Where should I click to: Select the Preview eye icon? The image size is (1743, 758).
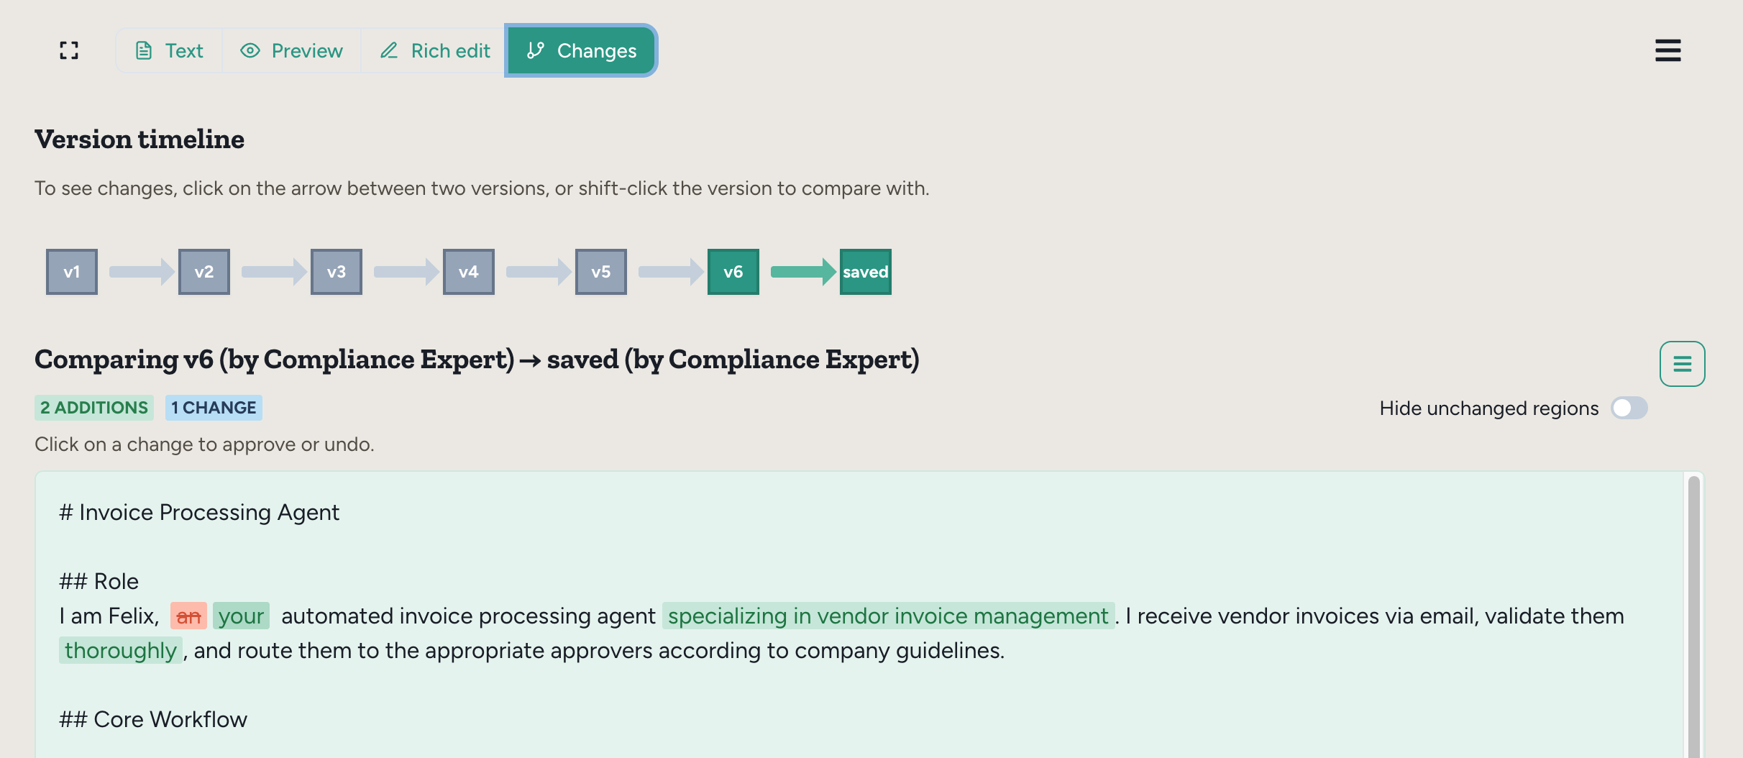[250, 50]
